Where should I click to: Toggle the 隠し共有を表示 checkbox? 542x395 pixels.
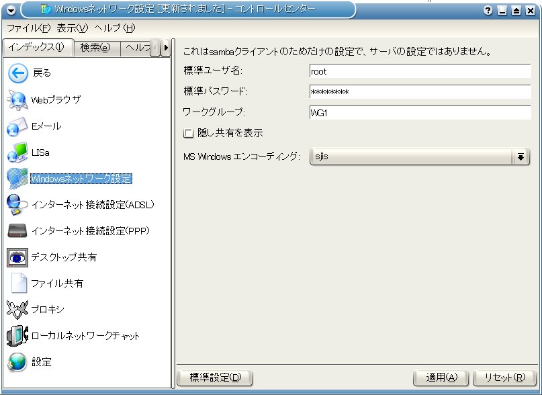click(188, 133)
